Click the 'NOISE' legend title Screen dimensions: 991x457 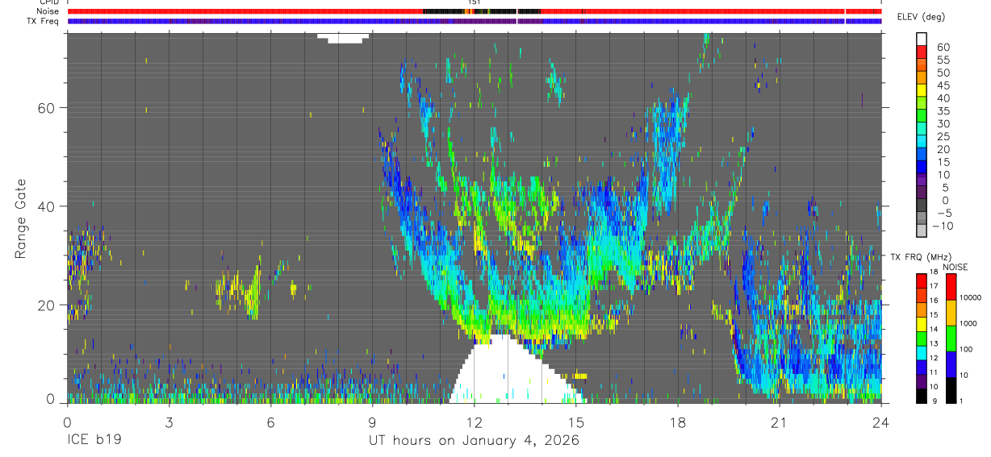[955, 267]
